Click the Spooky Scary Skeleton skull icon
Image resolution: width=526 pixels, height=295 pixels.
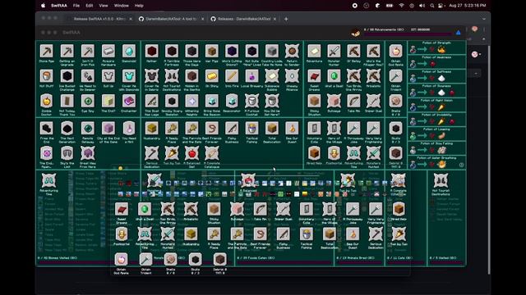click(172, 101)
